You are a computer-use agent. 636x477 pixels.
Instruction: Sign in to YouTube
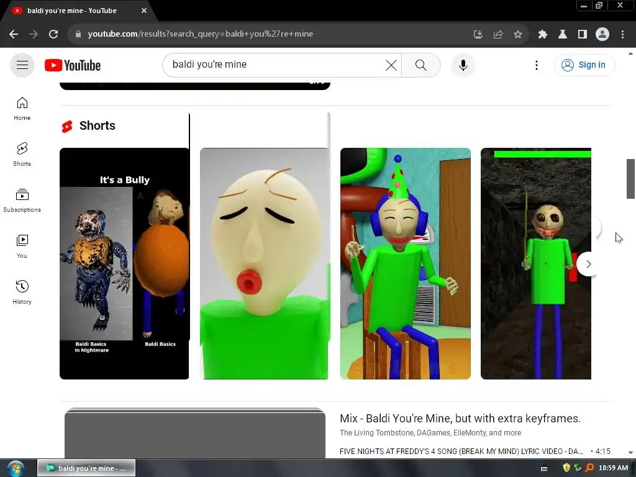(584, 65)
